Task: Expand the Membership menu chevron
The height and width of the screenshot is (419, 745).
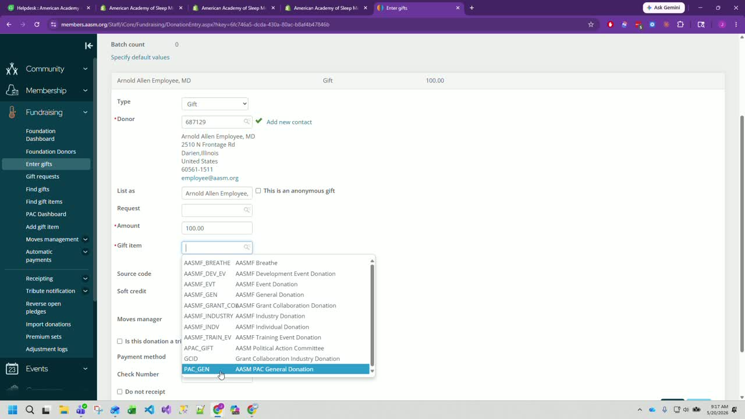Action: 85,90
